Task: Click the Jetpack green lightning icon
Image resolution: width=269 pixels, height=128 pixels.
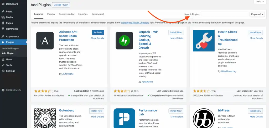Action: pyautogui.click(x=124, y=41)
